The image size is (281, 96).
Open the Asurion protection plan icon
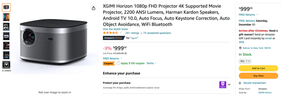223,85
